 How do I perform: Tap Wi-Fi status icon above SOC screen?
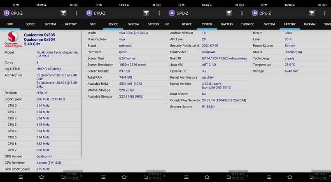point(18,5)
